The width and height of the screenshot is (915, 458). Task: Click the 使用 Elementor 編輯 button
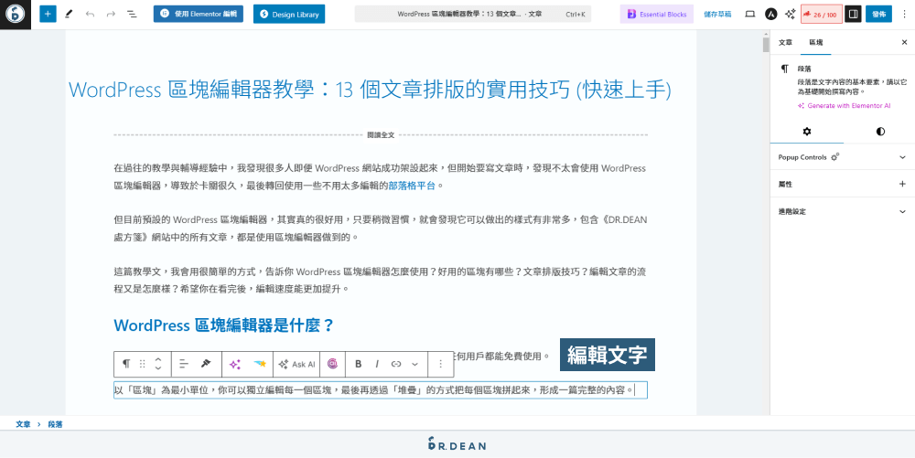[199, 14]
